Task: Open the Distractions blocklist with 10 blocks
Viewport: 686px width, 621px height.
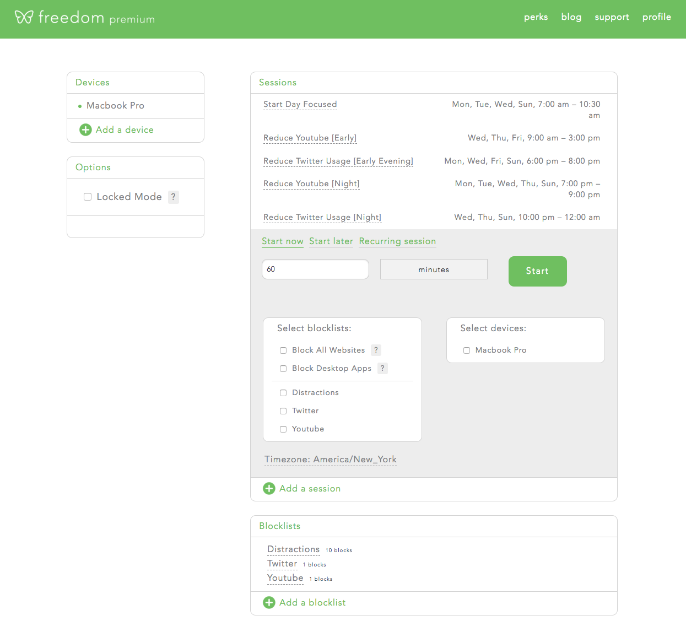Action: tap(293, 549)
